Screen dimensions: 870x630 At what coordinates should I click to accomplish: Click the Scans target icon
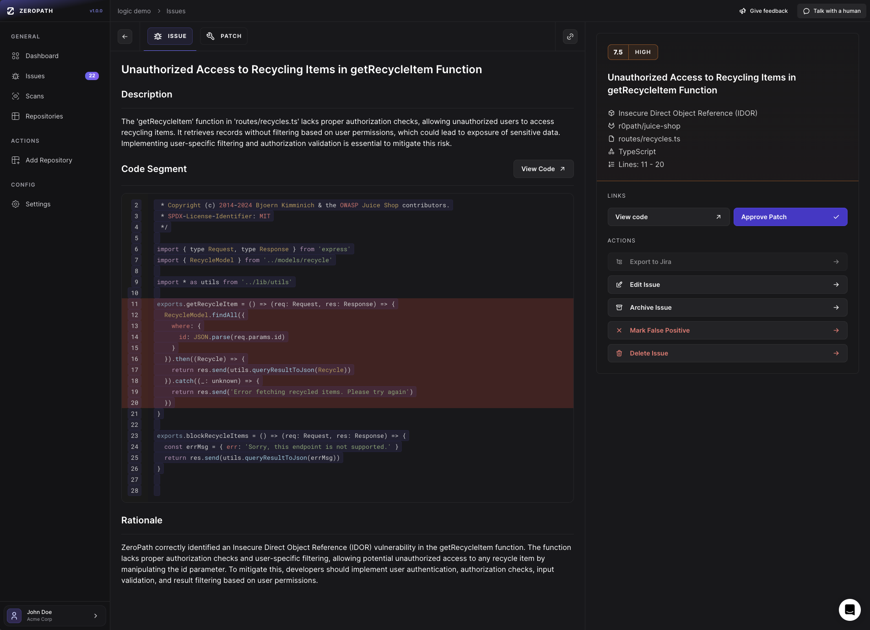click(16, 96)
